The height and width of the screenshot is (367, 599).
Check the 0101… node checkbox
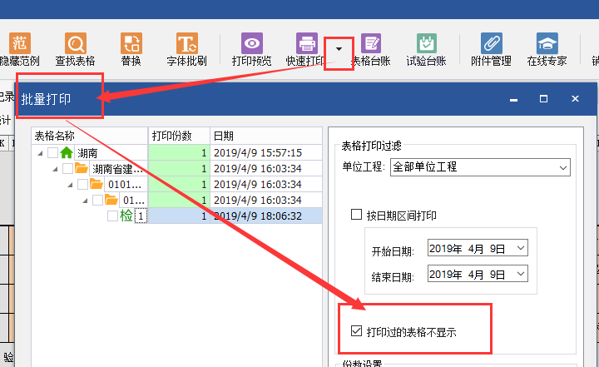click(82, 184)
